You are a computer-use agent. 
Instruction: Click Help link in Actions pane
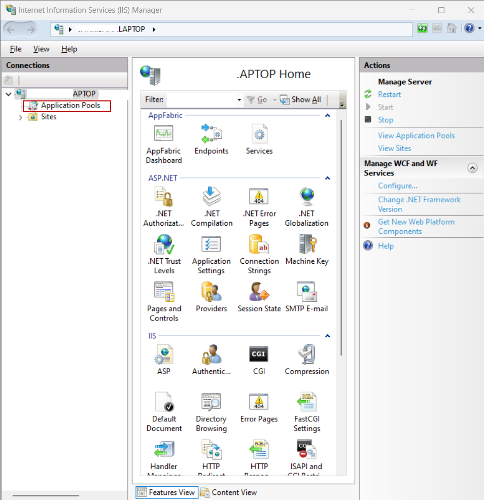(x=386, y=246)
